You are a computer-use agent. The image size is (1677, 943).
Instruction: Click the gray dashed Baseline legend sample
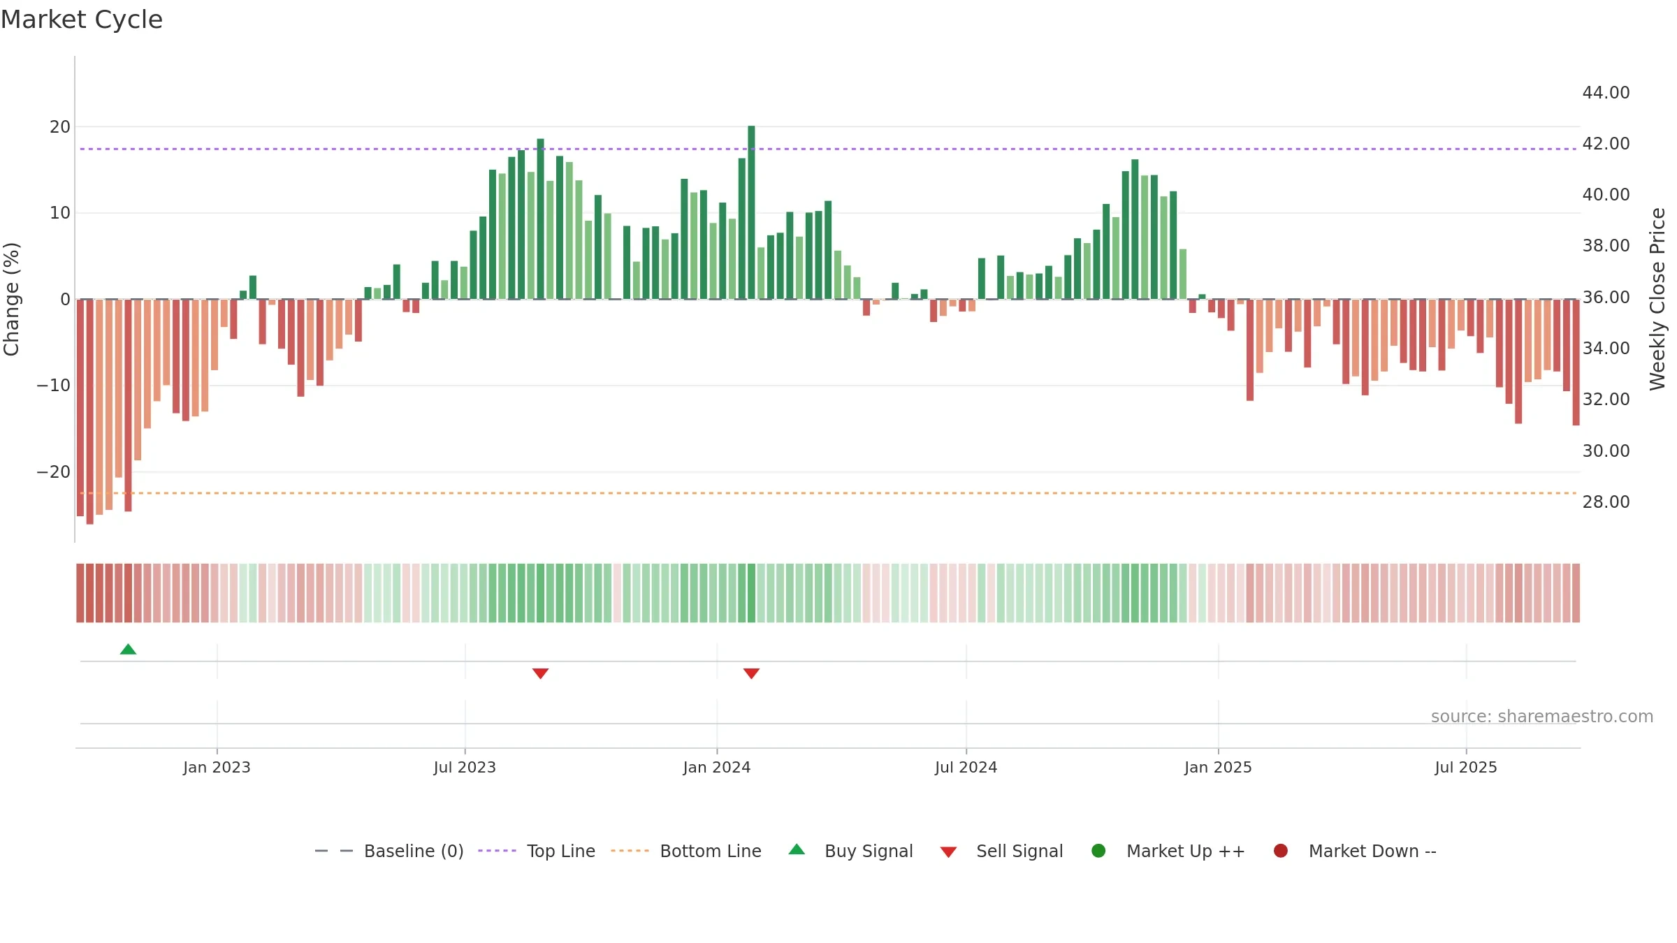tap(334, 851)
